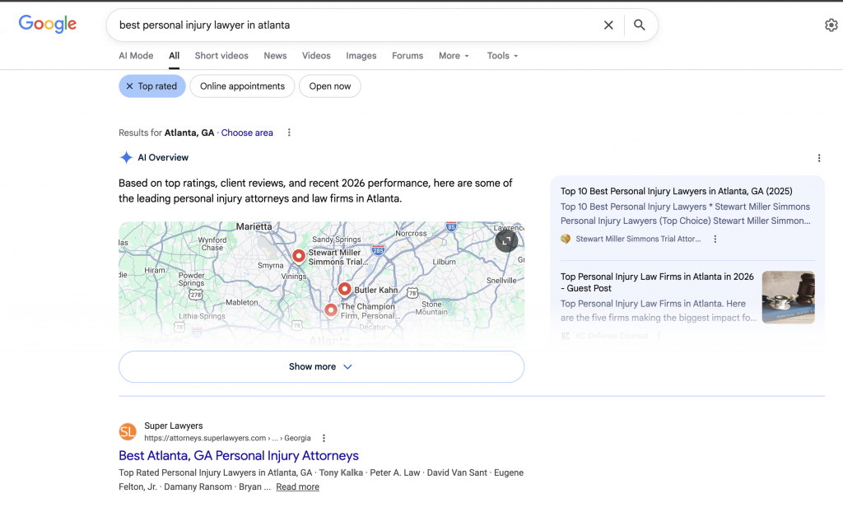Click the Butler Kahn map pin
This screenshot has width=843, height=512.
pyautogui.click(x=345, y=290)
